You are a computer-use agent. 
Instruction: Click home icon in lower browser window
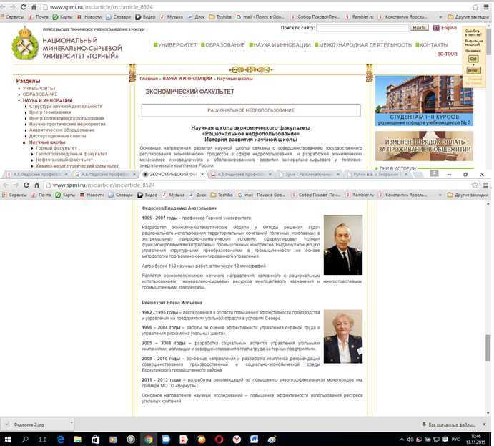click(x=37, y=185)
